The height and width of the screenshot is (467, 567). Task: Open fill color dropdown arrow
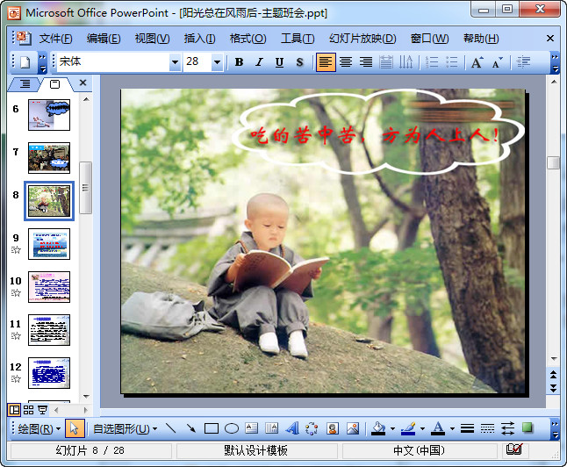tap(392, 429)
